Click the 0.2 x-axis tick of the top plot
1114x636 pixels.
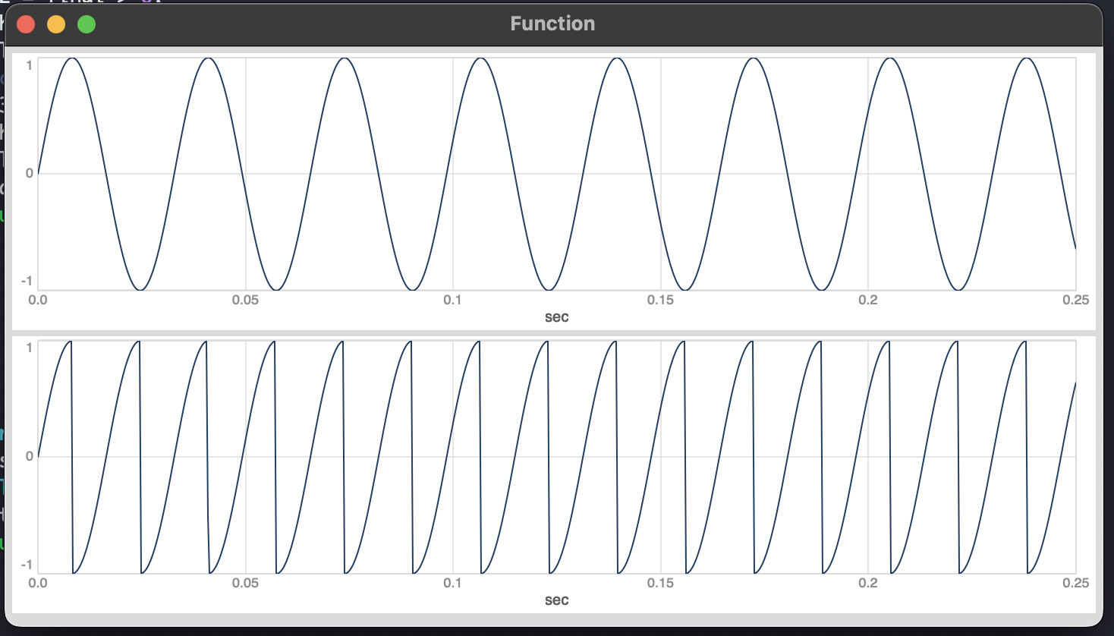click(x=868, y=300)
